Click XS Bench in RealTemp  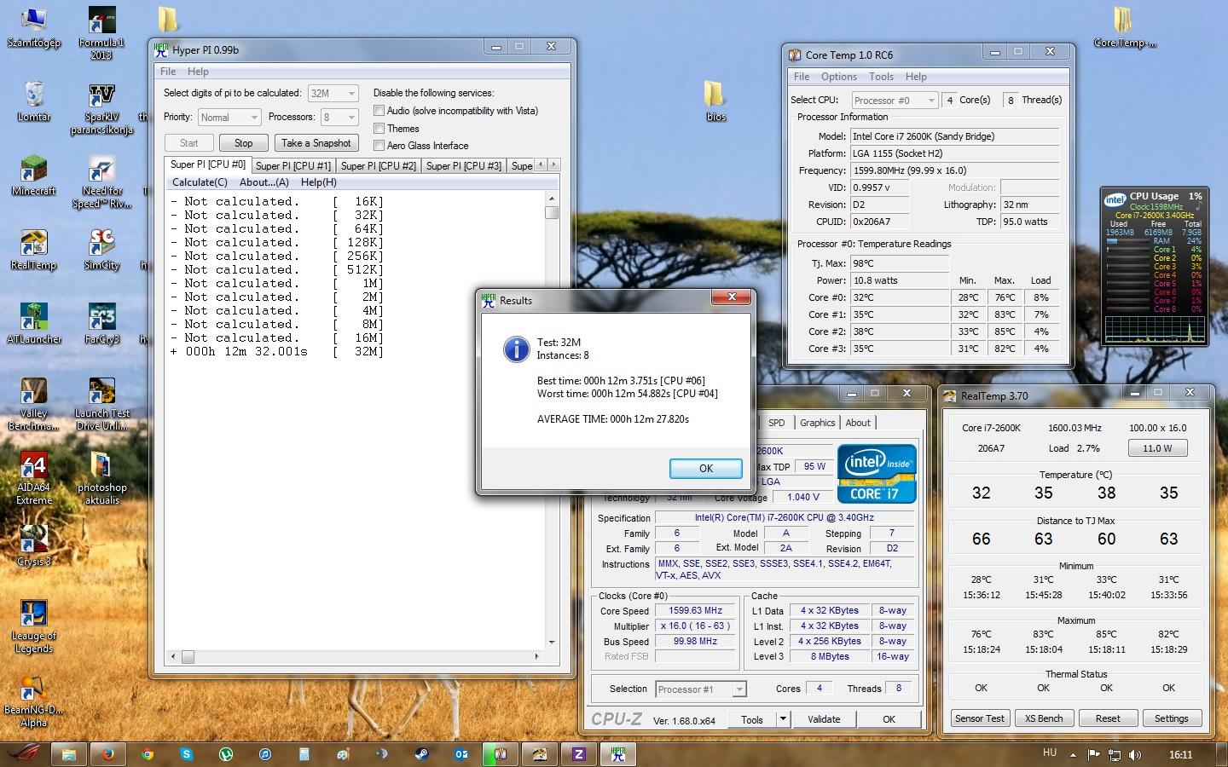pyautogui.click(x=1044, y=718)
